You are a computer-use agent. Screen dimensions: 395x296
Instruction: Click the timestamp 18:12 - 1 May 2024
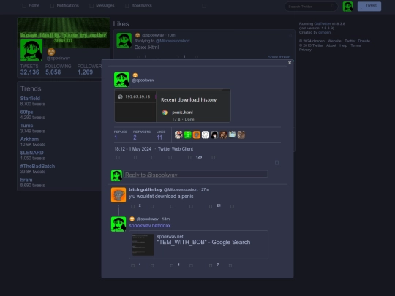tap(132, 149)
